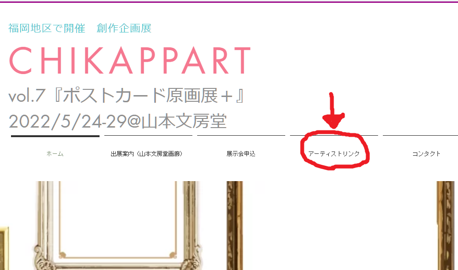Open the ornate silver picture frame image
Viewport: 458px width, 270px height.
tap(117, 226)
